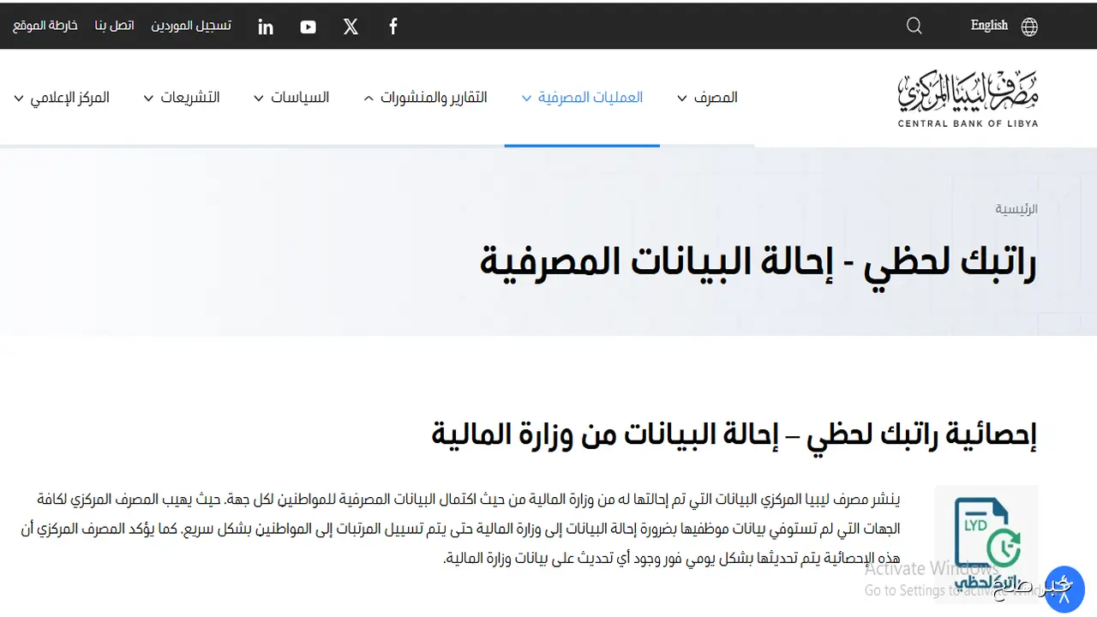Image resolution: width=1097 pixels, height=617 pixels.
Task: Expand the المصرف dropdown menu
Action: pos(707,97)
